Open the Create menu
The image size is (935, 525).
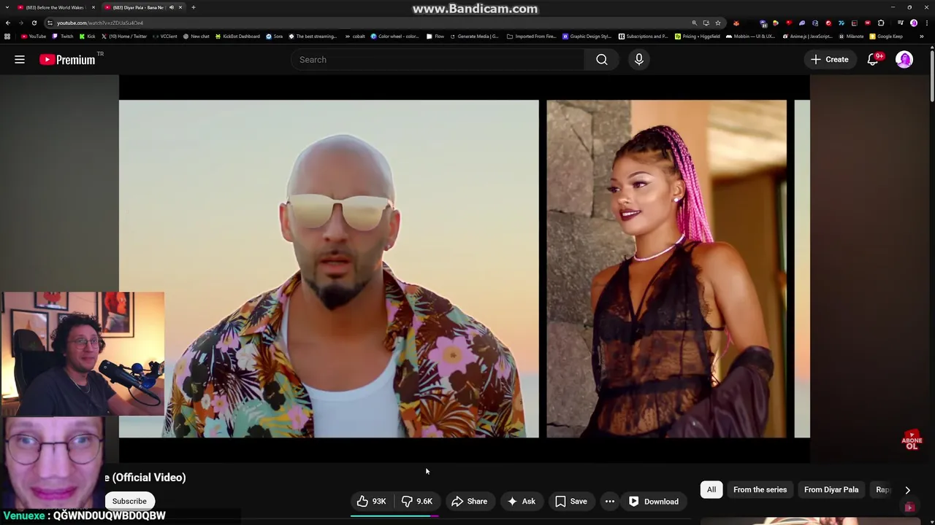830,60
